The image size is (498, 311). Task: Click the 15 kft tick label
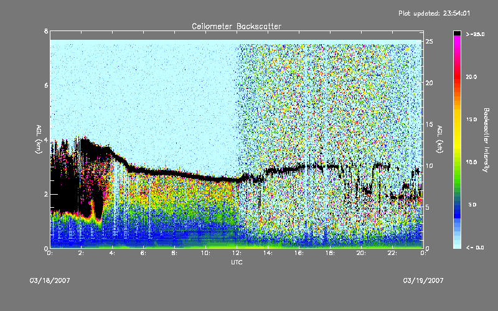pos(429,124)
